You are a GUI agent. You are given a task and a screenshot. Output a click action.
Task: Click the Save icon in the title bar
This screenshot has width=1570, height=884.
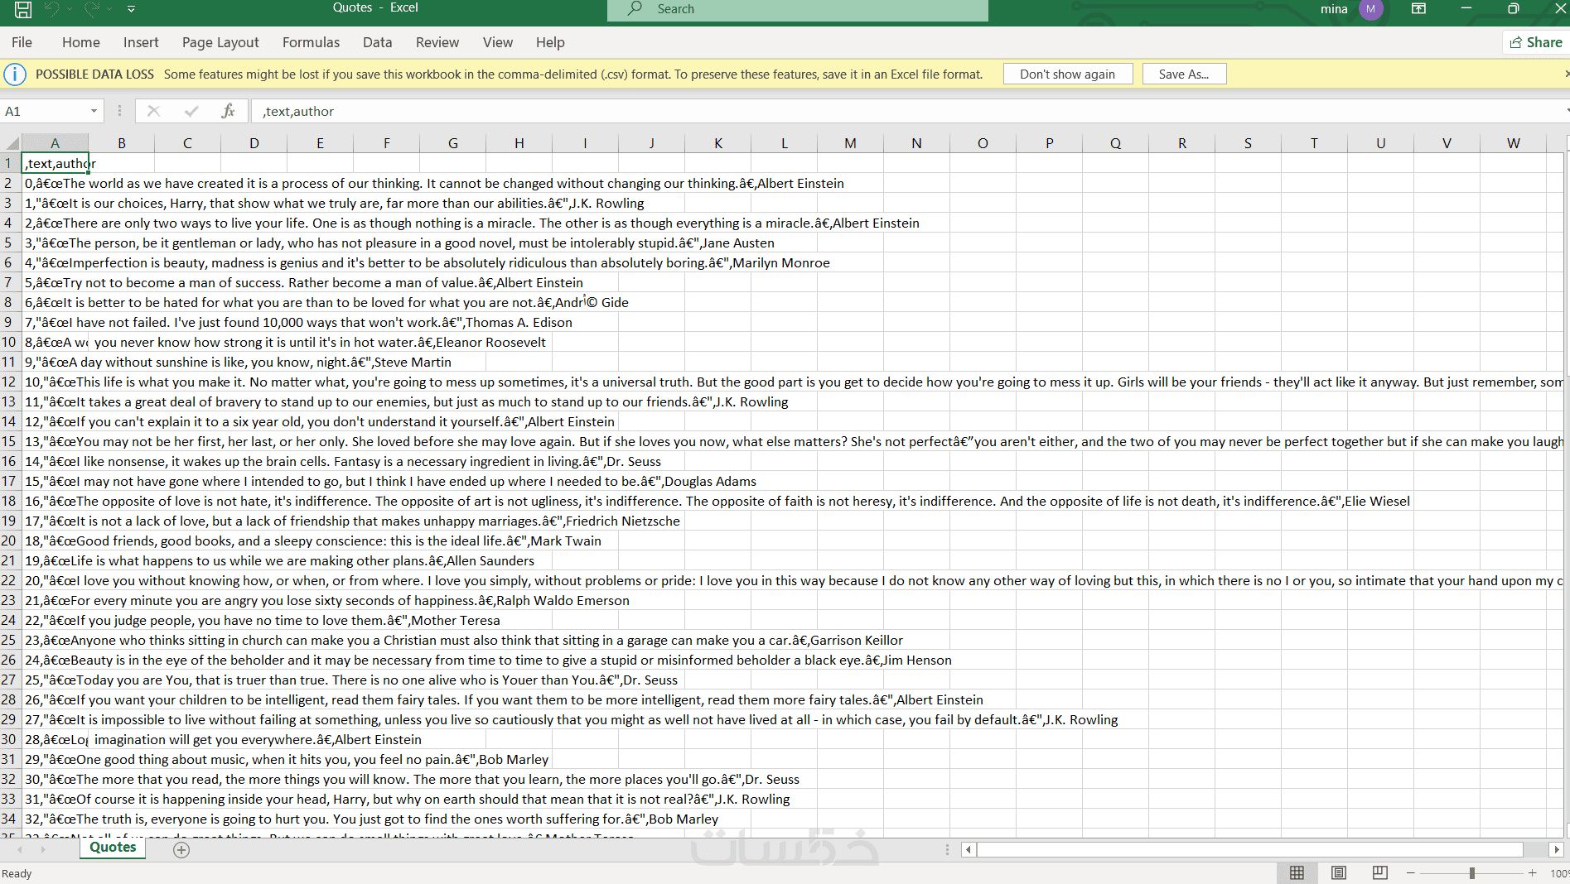point(23,9)
